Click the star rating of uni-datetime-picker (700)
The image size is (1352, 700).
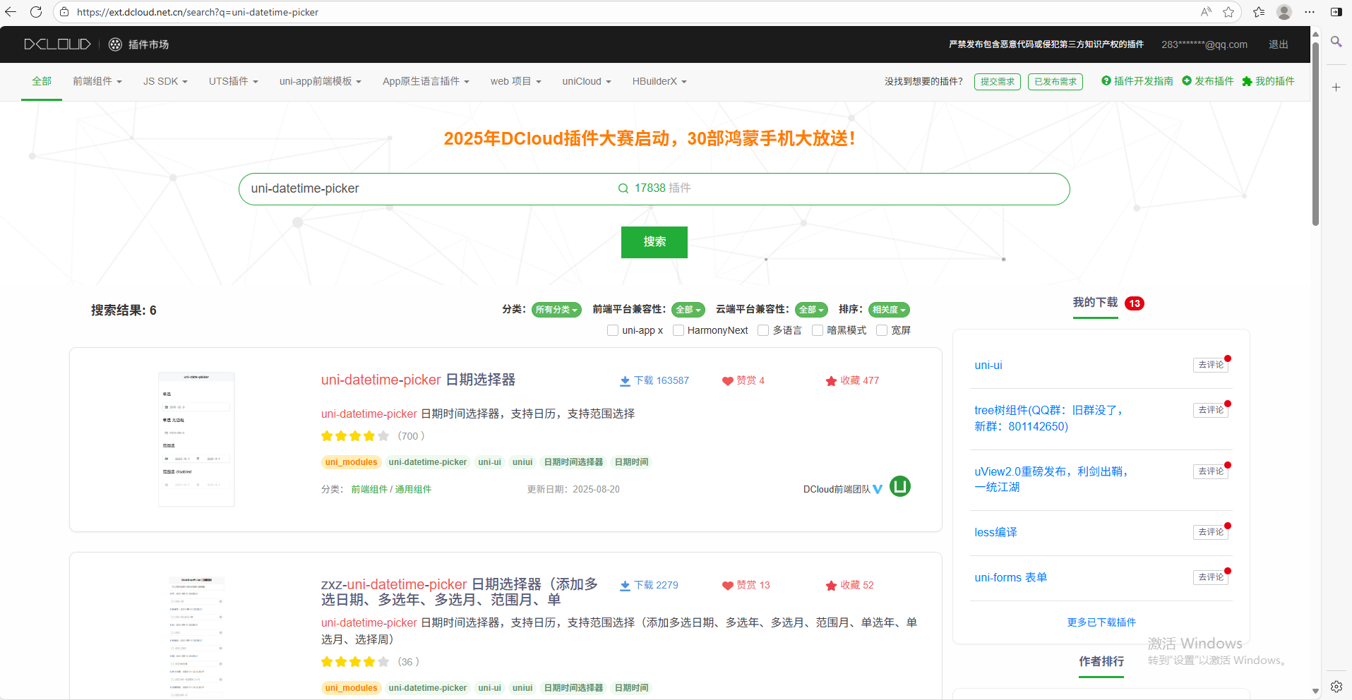pos(355,436)
